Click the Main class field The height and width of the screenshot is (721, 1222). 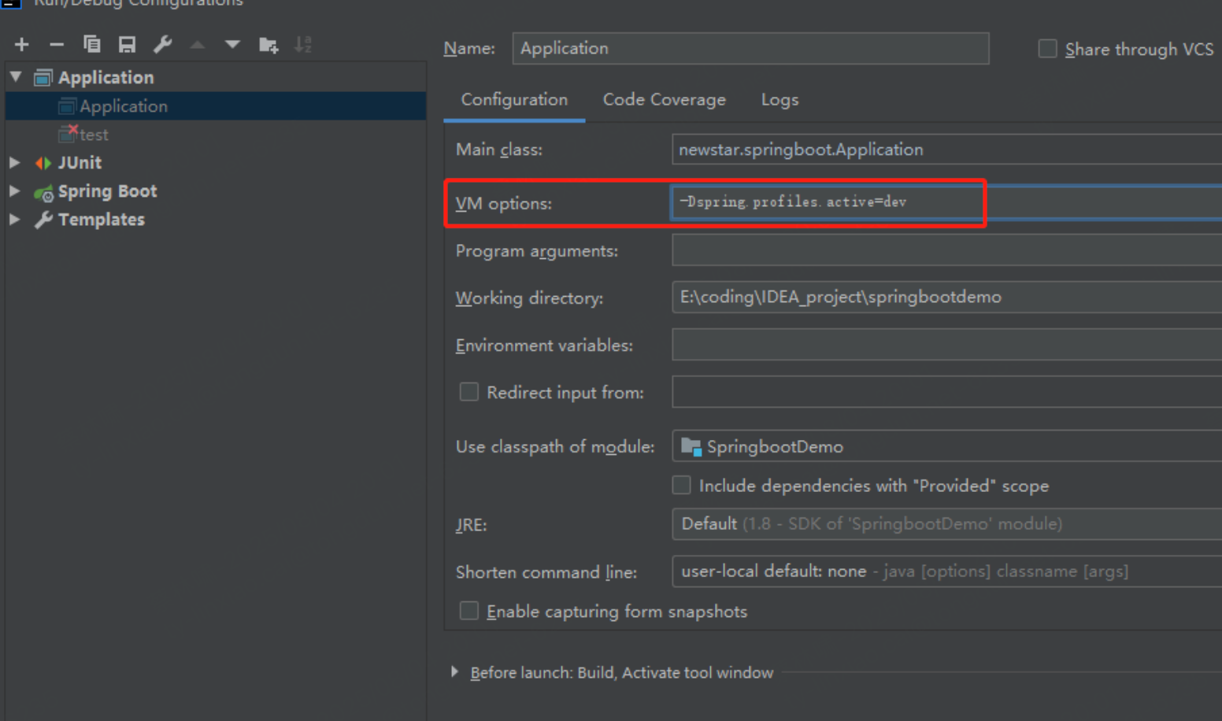[x=946, y=149]
